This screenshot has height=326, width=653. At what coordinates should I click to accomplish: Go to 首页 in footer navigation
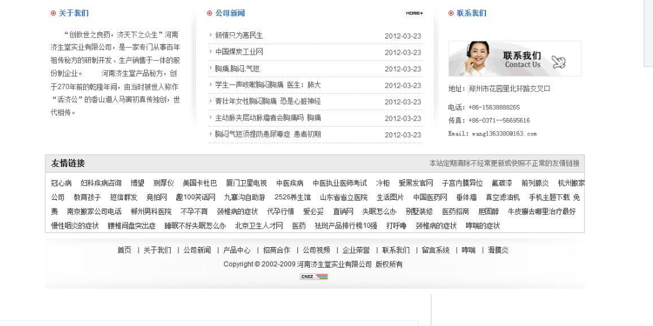tap(124, 250)
